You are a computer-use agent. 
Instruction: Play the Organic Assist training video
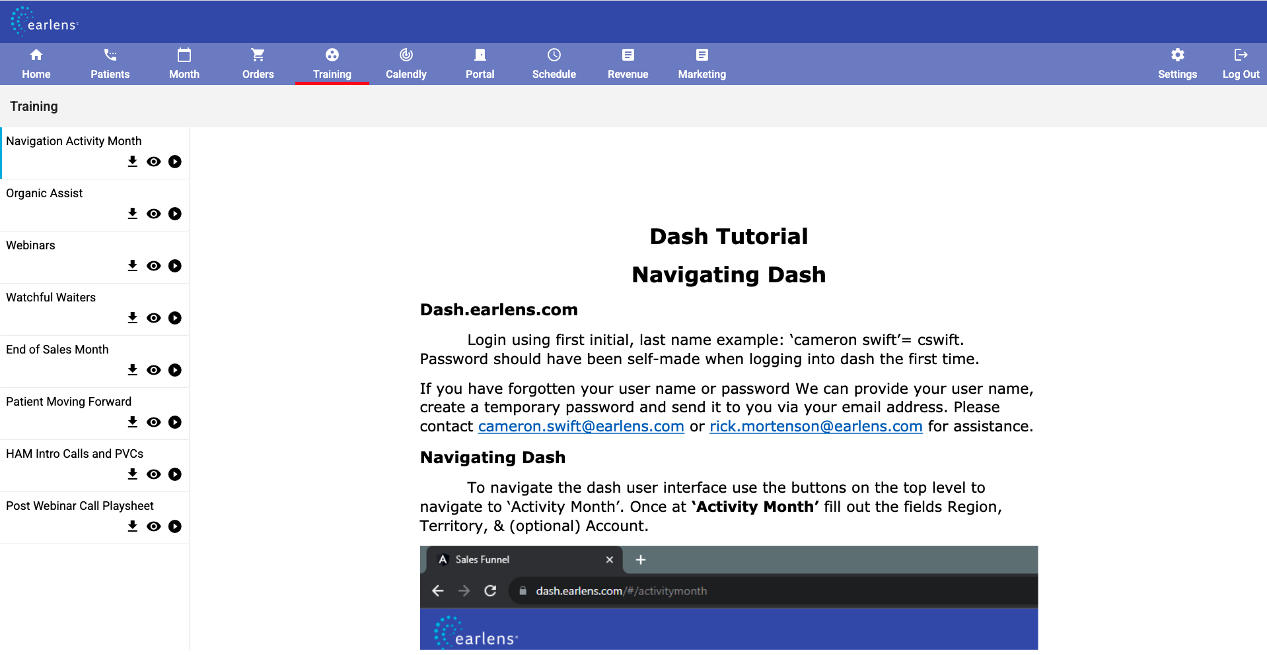click(x=175, y=214)
